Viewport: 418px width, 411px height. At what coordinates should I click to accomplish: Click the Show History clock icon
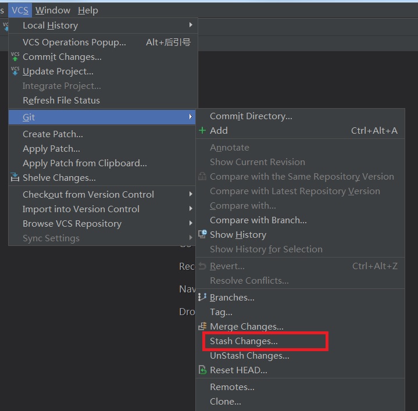(x=202, y=234)
